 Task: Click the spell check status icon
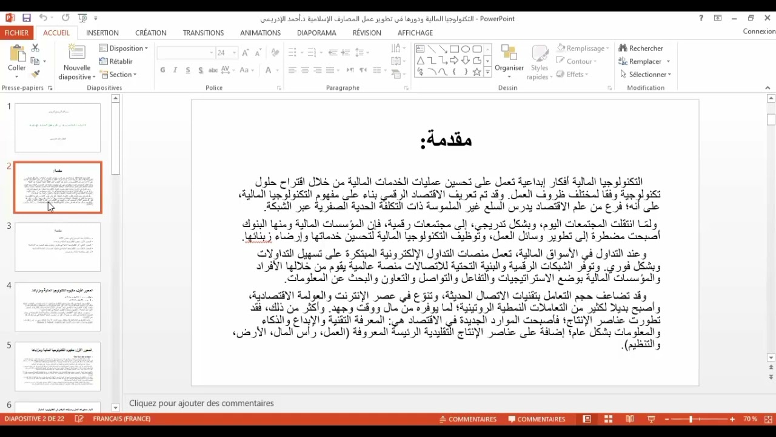[x=79, y=419]
